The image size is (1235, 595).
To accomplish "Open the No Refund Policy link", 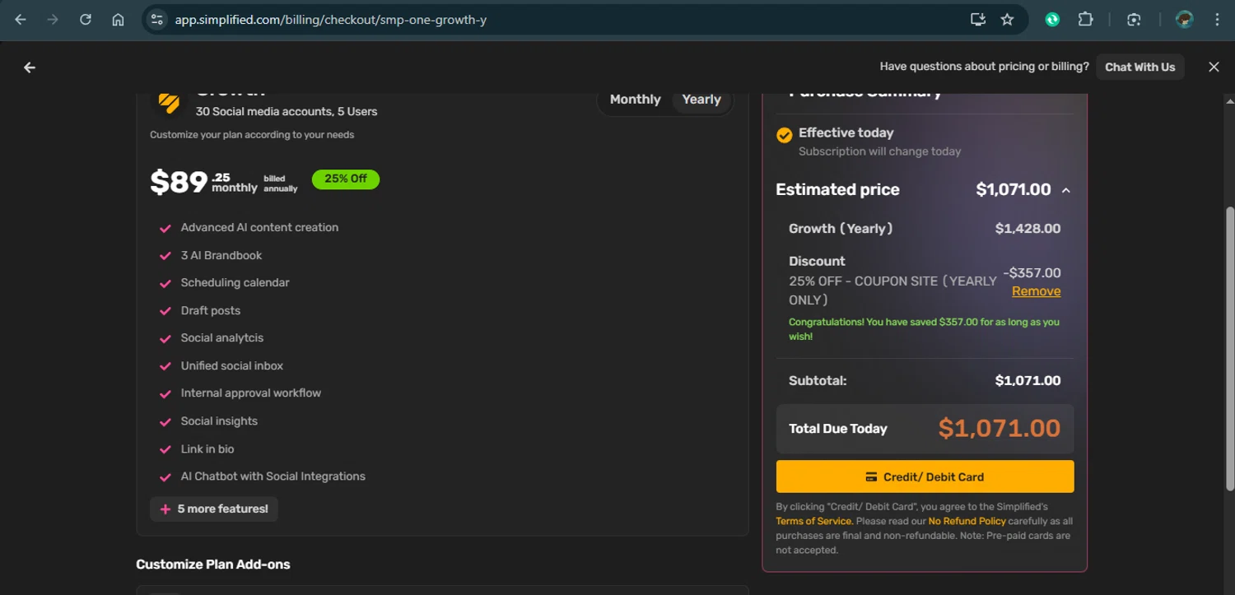I will [967, 521].
